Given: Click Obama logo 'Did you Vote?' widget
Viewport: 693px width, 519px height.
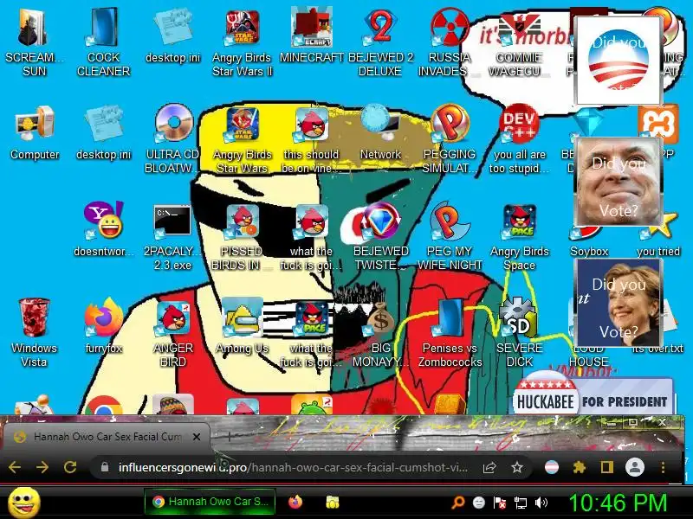Looking at the screenshot, I should (x=618, y=61).
